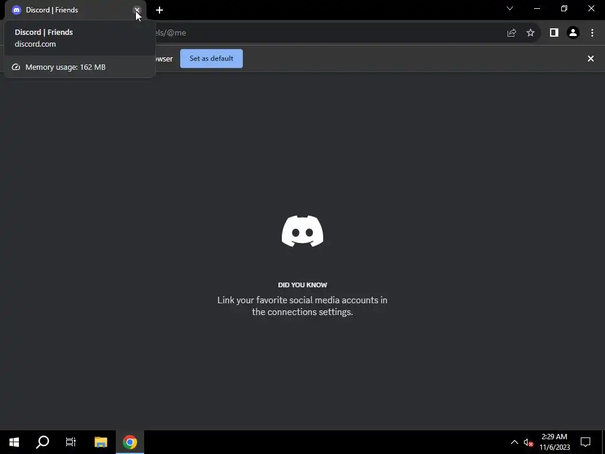
Task: Click the Set as default button
Action: [212, 59]
